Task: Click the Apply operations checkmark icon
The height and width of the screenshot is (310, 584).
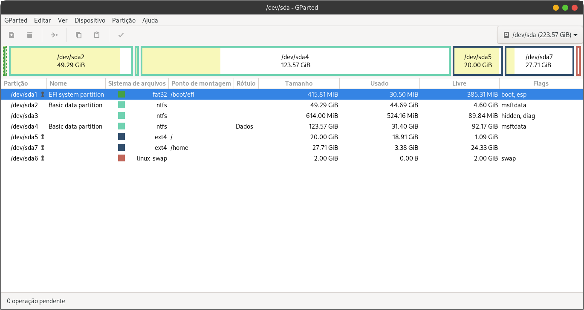Action: (x=121, y=35)
